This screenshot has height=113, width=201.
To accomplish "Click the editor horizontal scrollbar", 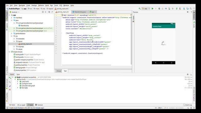I will pyautogui.click(x=87, y=65).
